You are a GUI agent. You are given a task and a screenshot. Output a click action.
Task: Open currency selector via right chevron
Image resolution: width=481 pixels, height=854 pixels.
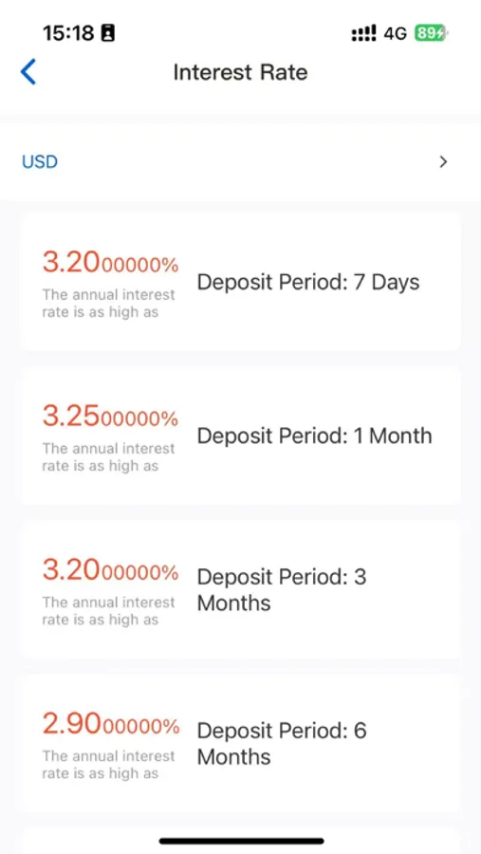443,161
